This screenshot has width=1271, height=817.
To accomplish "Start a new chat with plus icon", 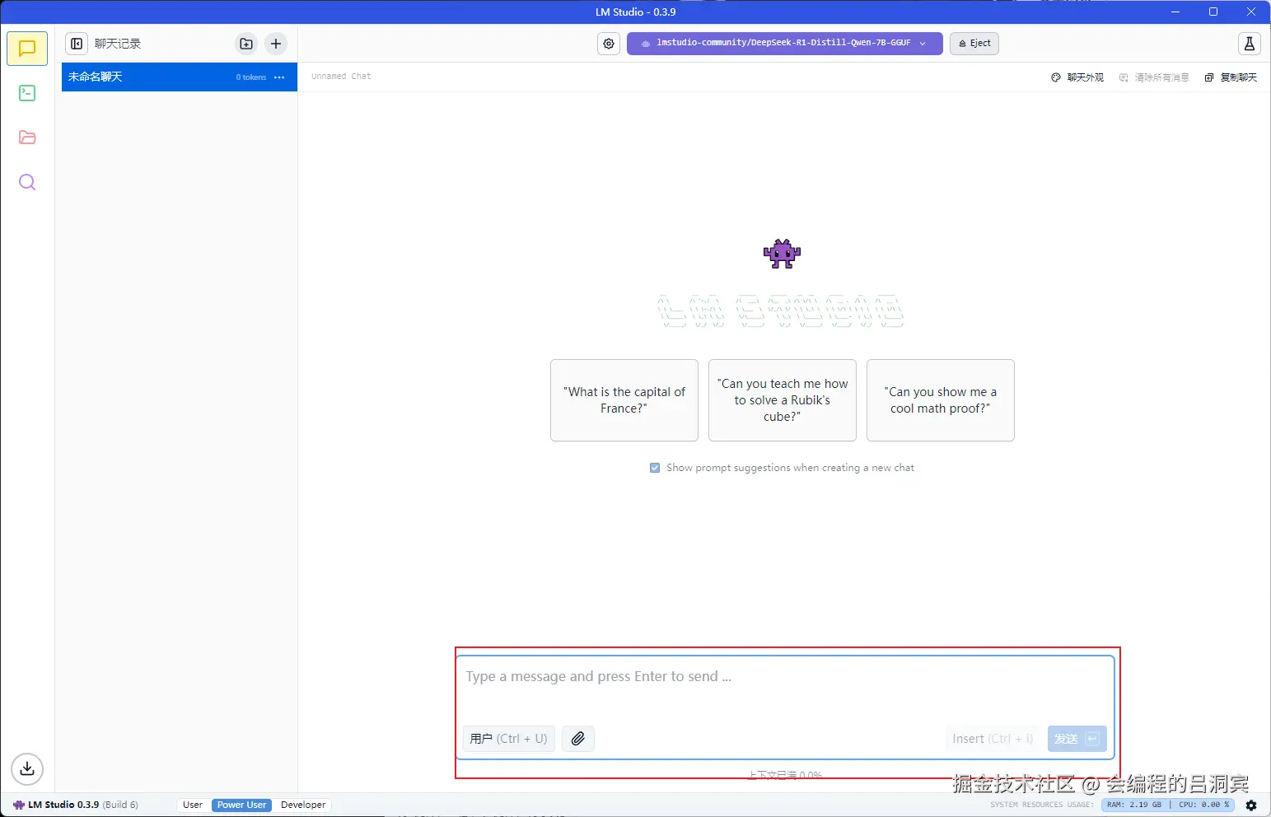I will [276, 44].
